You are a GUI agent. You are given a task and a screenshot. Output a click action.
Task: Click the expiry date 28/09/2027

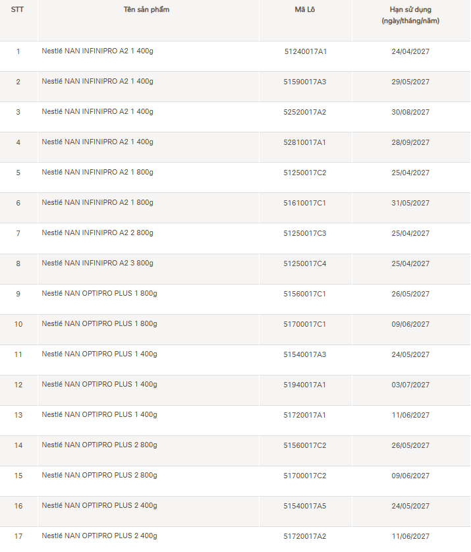[410, 142]
